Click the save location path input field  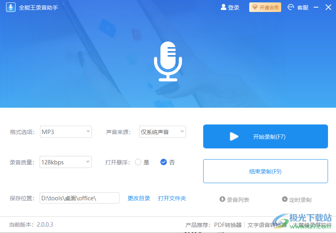tap(79, 198)
